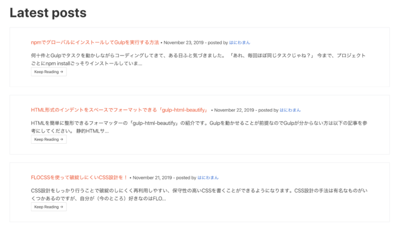Click author はにわまん on November 22 post

click(290, 110)
